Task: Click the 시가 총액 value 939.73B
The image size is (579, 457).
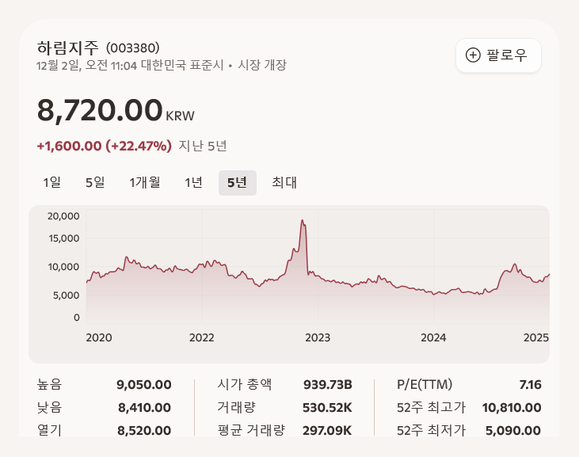Action: 328,385
